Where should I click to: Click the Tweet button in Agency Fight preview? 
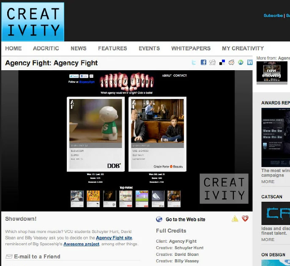tap(74, 76)
